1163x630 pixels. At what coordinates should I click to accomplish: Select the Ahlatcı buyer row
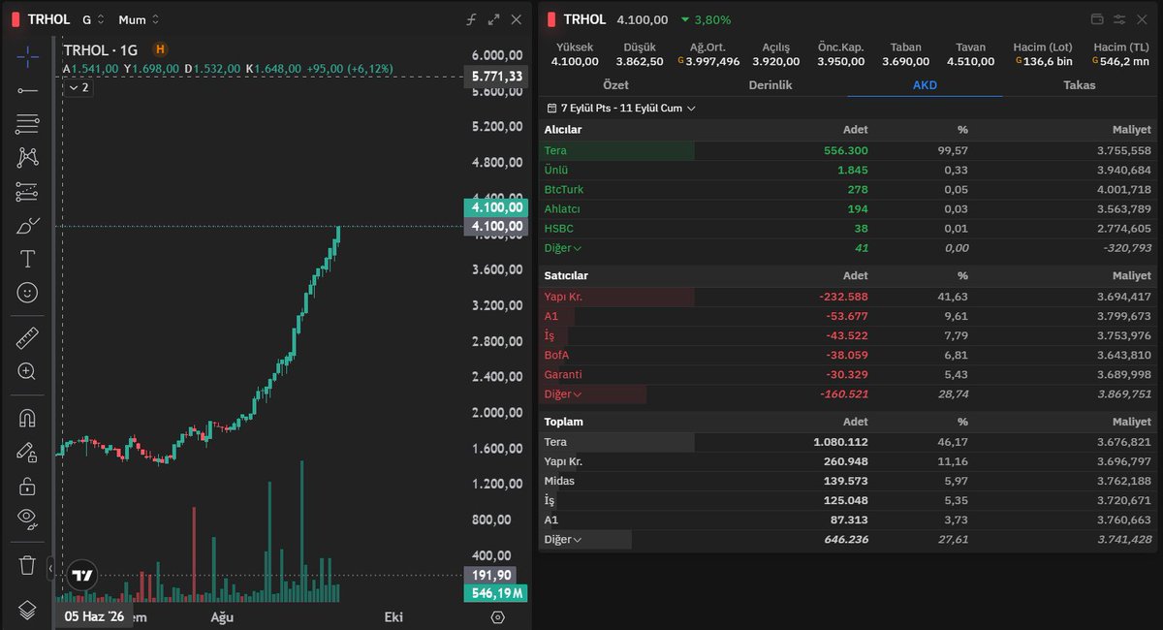click(x=848, y=209)
